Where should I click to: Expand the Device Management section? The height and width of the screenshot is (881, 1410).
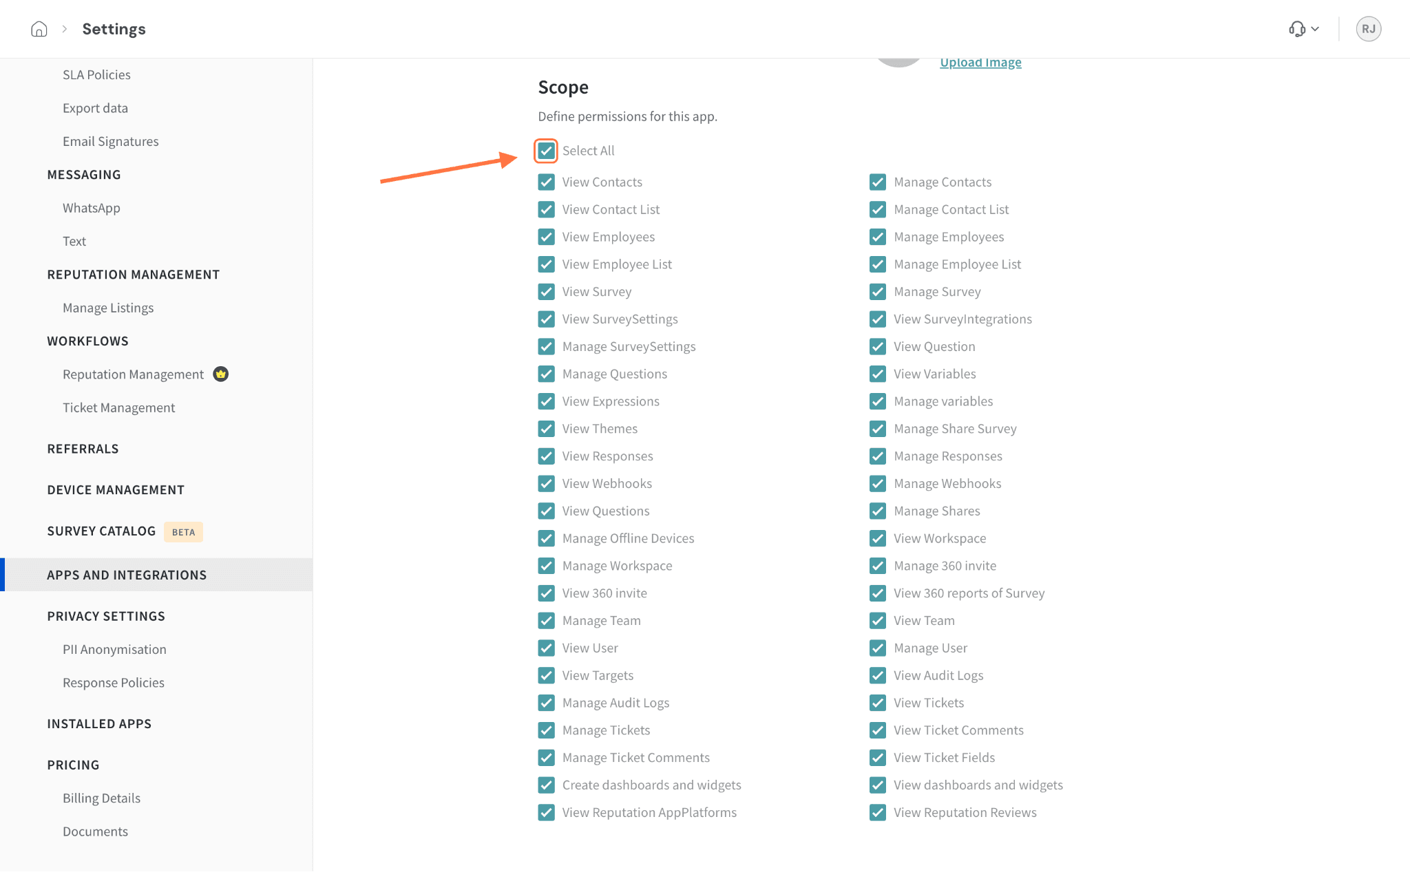coord(116,490)
